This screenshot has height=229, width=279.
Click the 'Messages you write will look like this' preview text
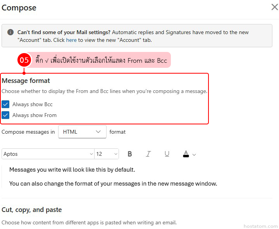pyautogui.click(x=72, y=170)
